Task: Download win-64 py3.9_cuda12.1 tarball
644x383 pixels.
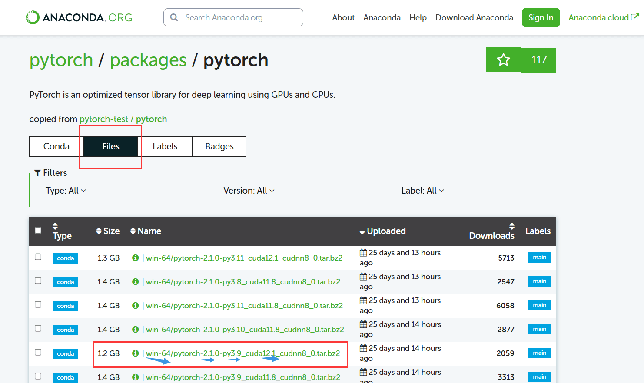Action: click(x=243, y=353)
